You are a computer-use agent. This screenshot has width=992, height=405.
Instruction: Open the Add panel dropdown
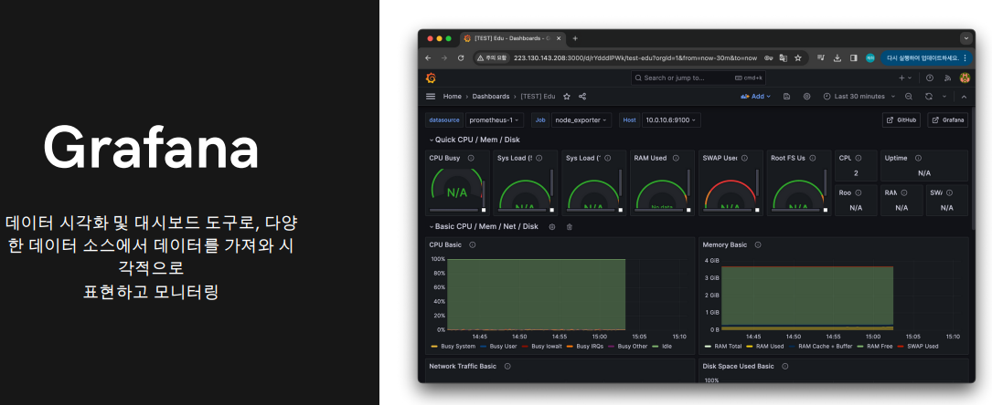pyautogui.click(x=755, y=97)
